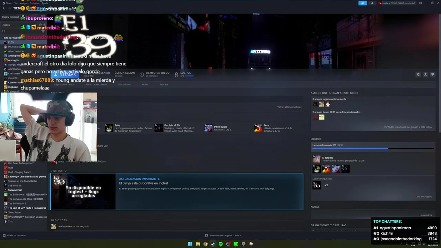Open the Setup achievement icon
This screenshot has height=248, width=441.
[x=109, y=128]
